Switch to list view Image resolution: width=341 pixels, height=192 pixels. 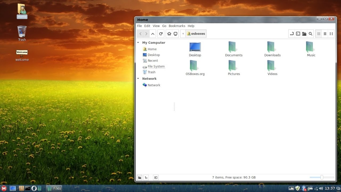[x=325, y=34]
